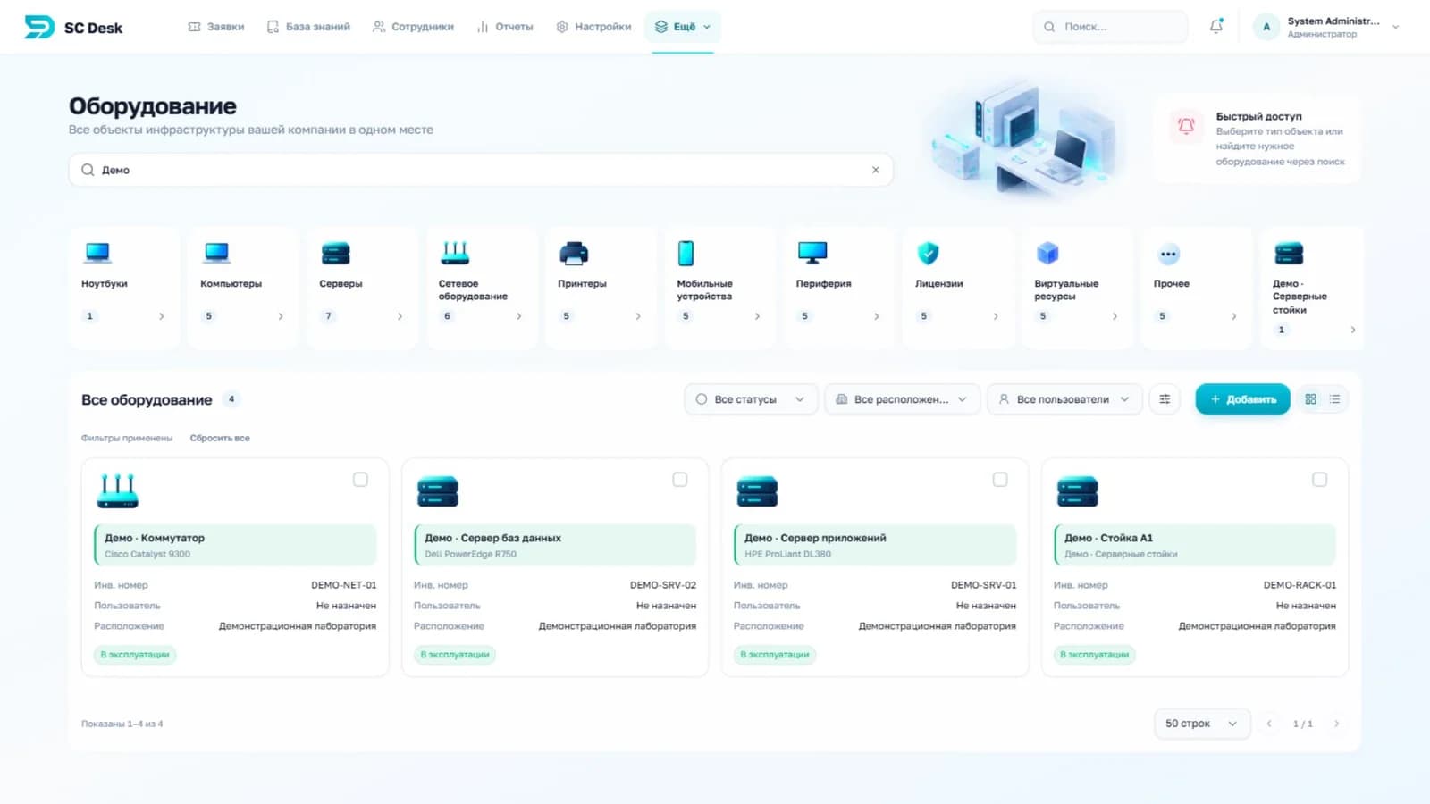The width and height of the screenshot is (1430, 804).
Task: Expand the Ещё menu
Action: tap(683, 27)
